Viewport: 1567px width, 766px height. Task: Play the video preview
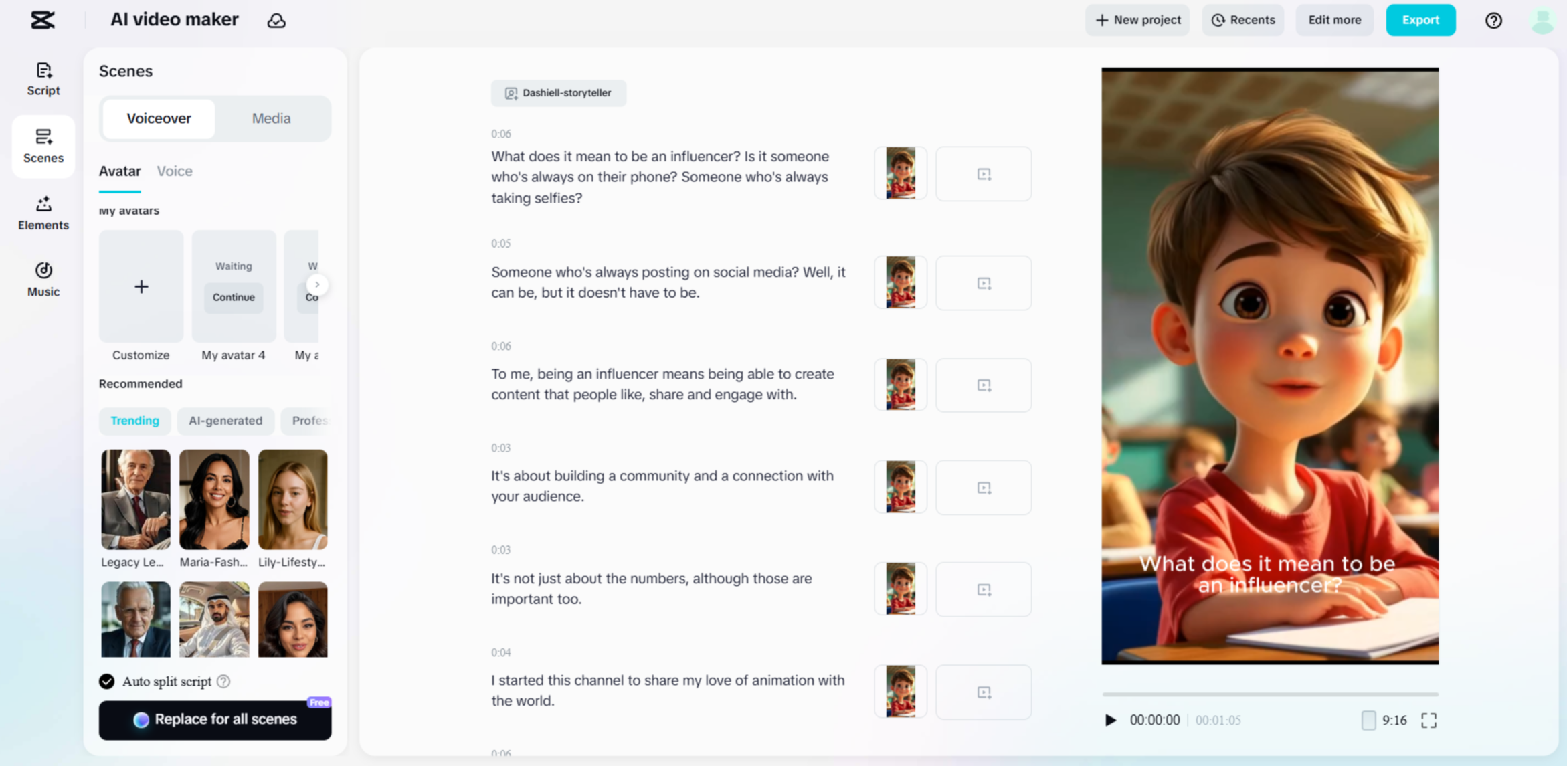pos(1110,720)
